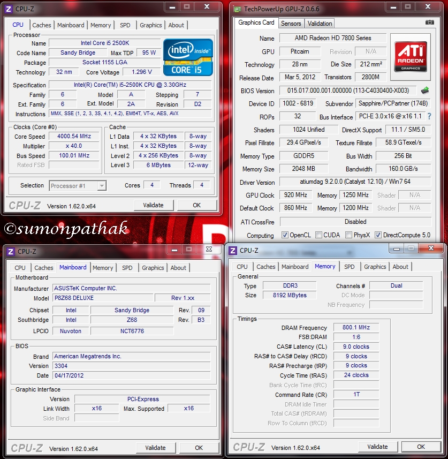Click the motherboard model P8Z68 DELUXE
This screenshot has height=459, width=448.
coord(103,298)
